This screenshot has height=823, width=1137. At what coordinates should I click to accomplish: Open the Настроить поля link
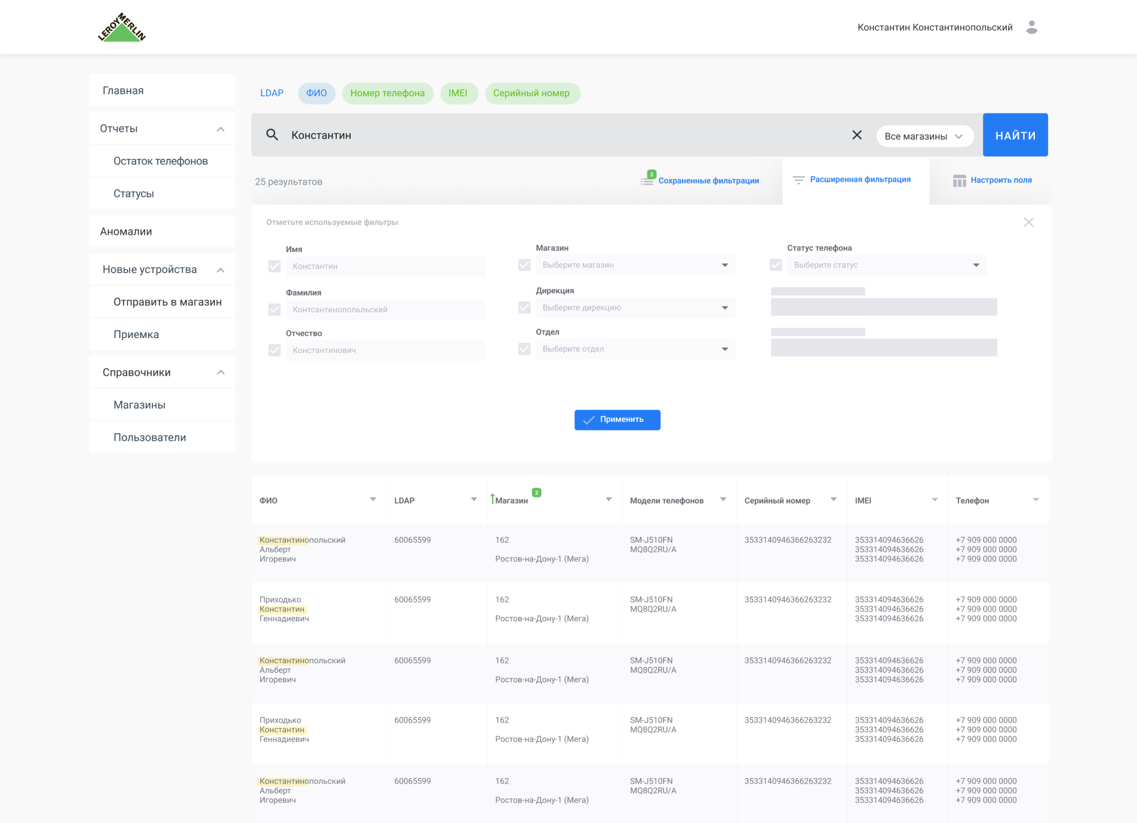click(x=1001, y=180)
